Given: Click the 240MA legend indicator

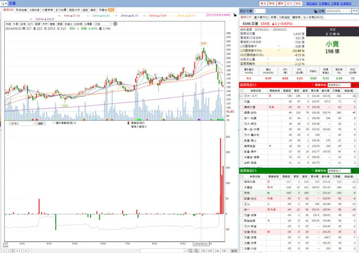Looking at the screenshot, I should coord(42,19).
